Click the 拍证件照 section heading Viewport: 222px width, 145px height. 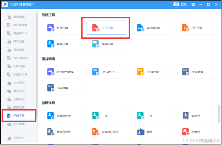coord(48,103)
